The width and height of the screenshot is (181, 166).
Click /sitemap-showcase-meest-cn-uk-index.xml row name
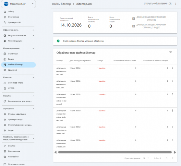(x=61, y=115)
